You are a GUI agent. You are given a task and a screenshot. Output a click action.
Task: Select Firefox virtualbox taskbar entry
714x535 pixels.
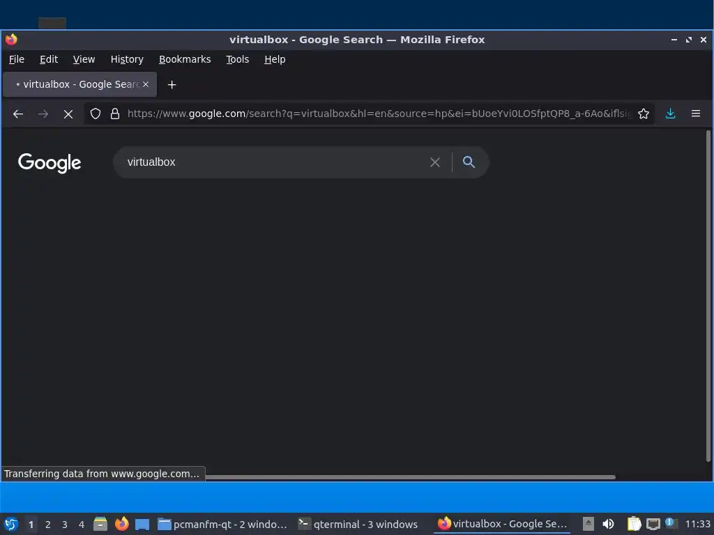coord(502,524)
